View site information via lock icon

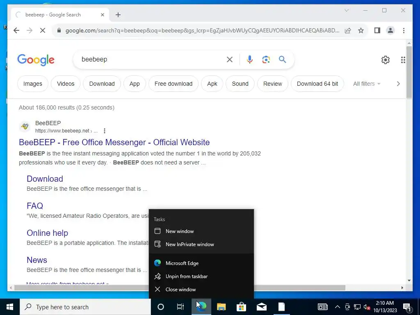coord(59,30)
